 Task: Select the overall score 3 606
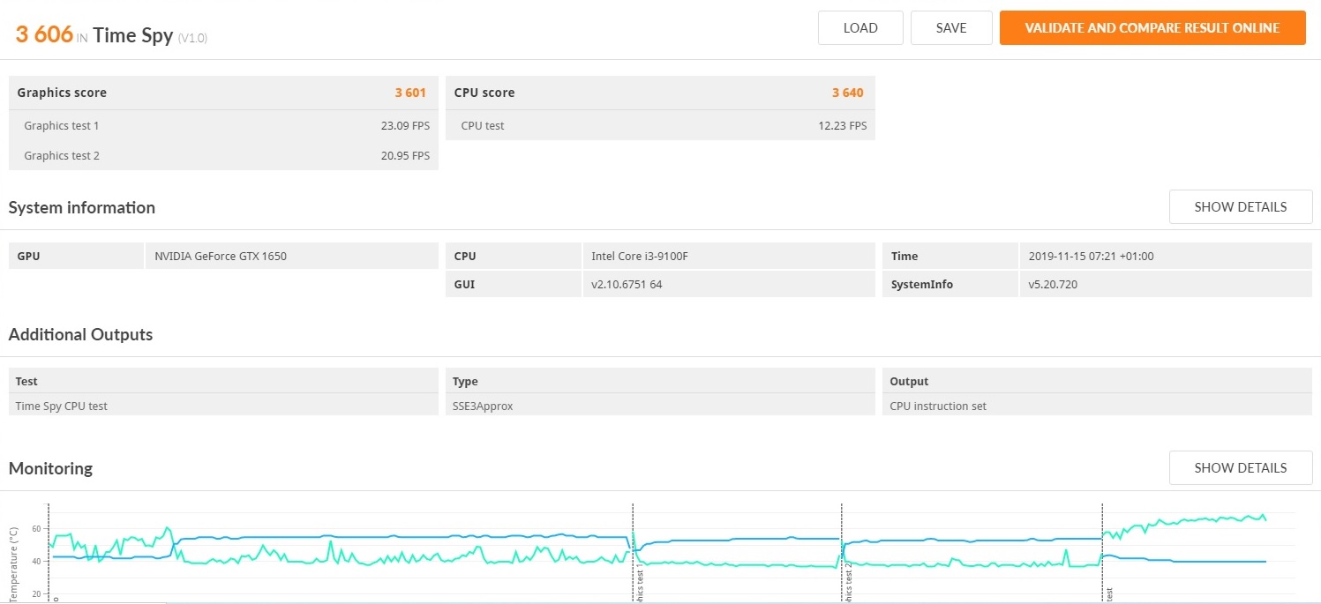coord(45,34)
